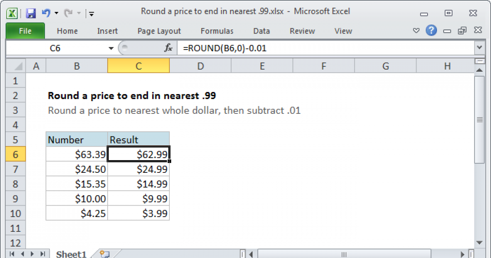
Task: Select column F header
Action: (x=324, y=66)
